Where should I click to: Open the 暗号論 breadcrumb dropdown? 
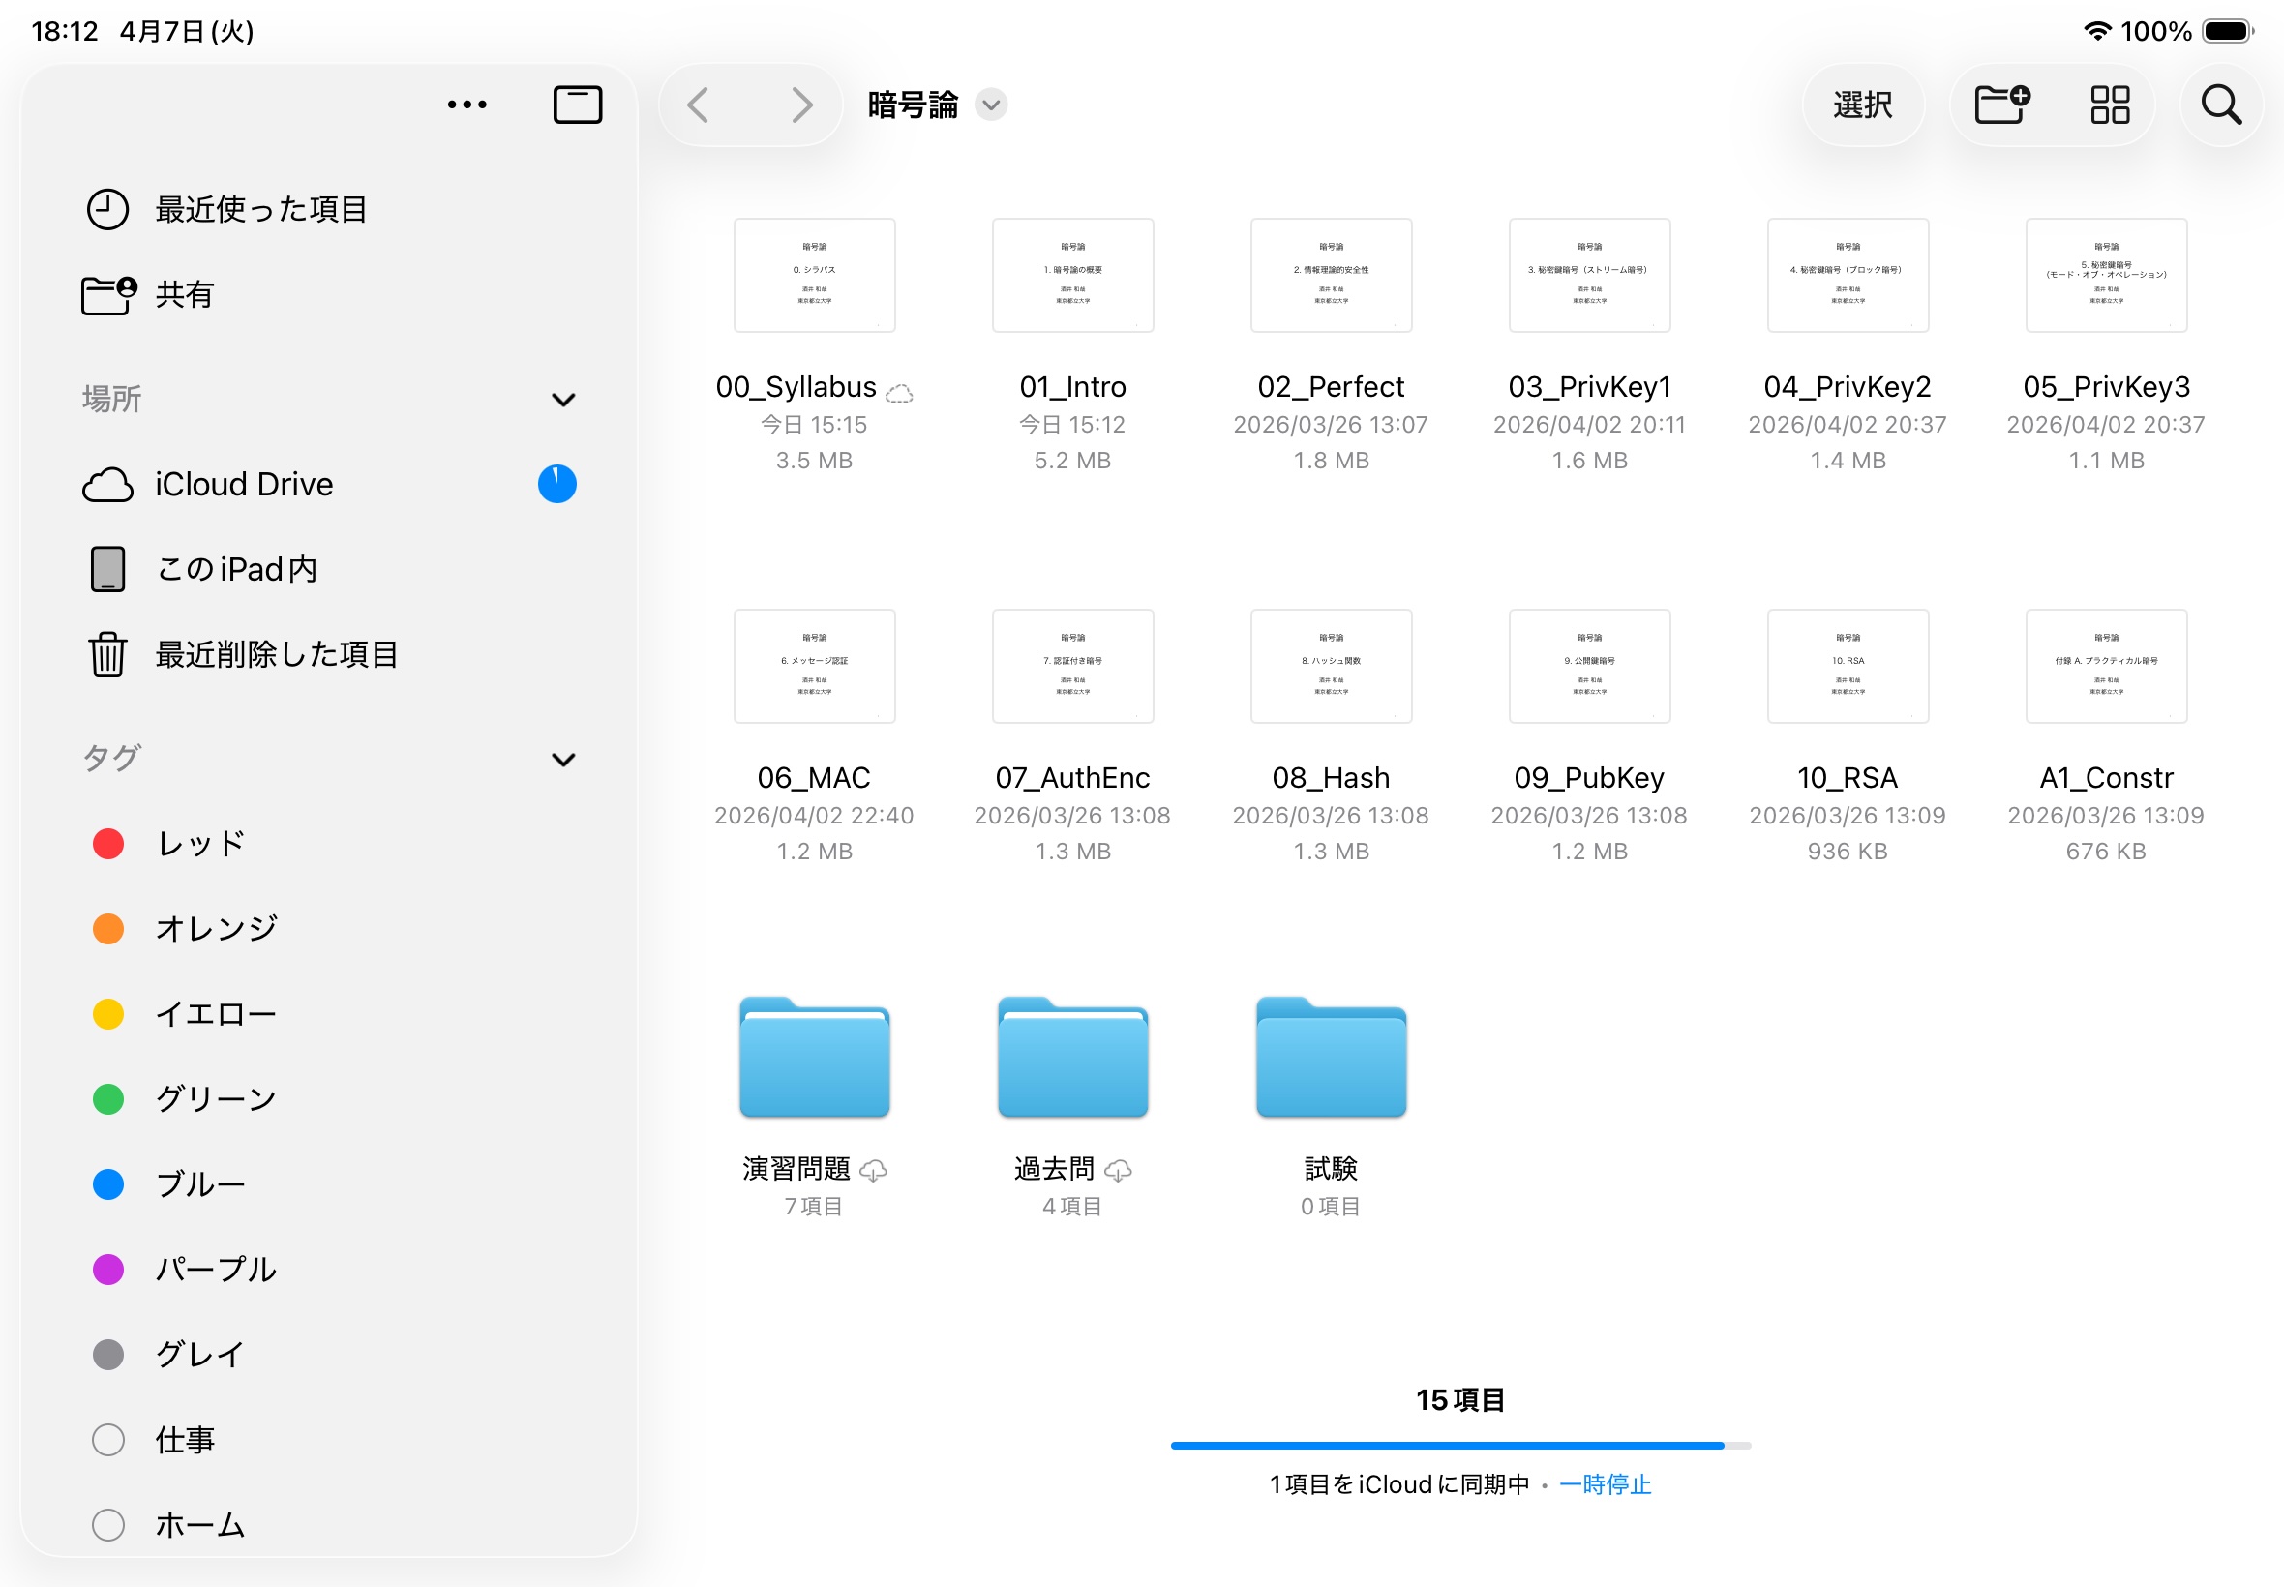(989, 105)
